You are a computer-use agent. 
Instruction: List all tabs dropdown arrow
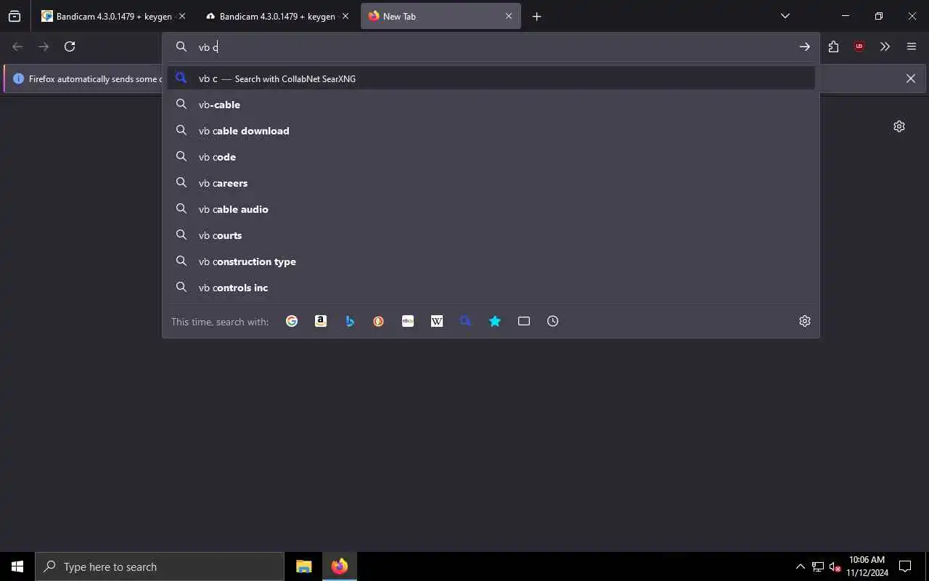click(785, 16)
